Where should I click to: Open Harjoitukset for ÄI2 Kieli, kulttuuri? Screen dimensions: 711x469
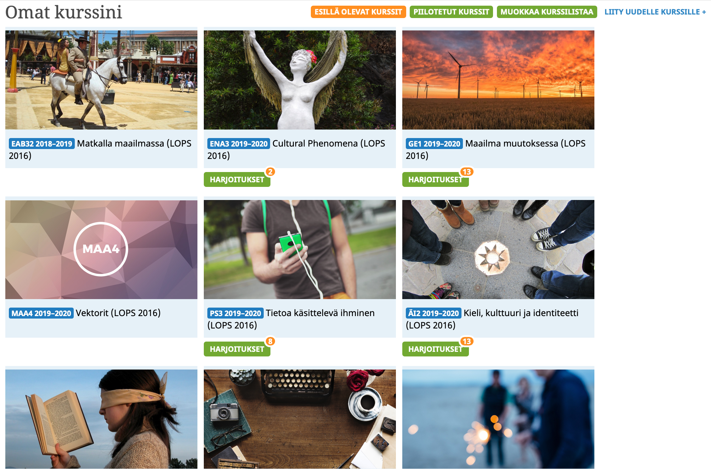435,349
